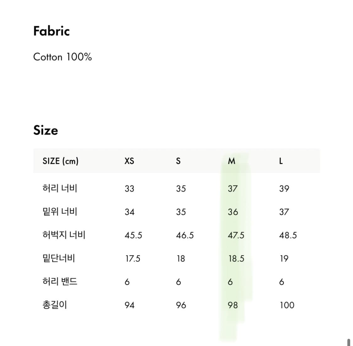The width and height of the screenshot is (353, 346).
Task: Select the S size column header
Action: (178, 161)
